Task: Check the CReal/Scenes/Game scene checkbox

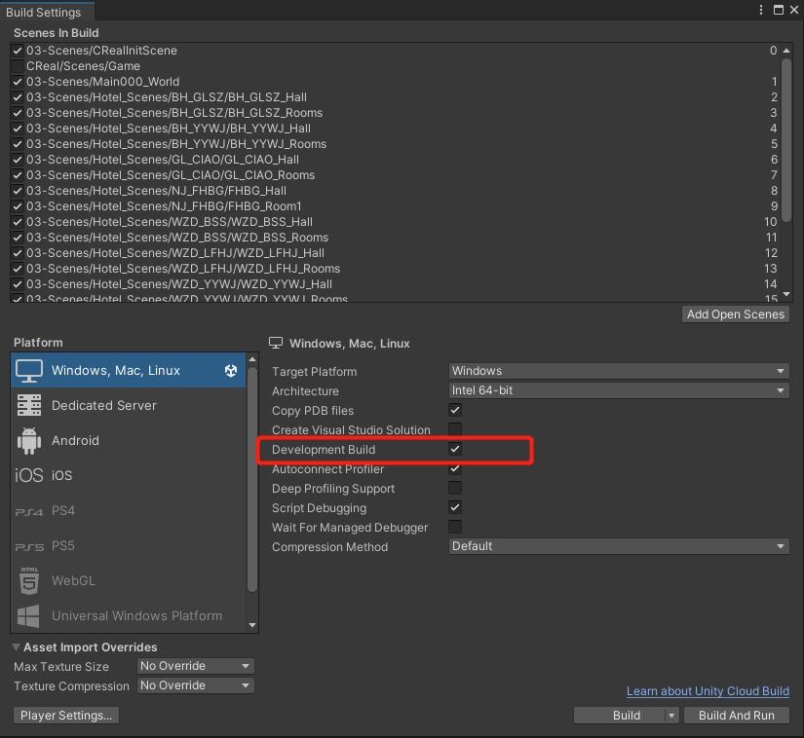Action: point(18,66)
